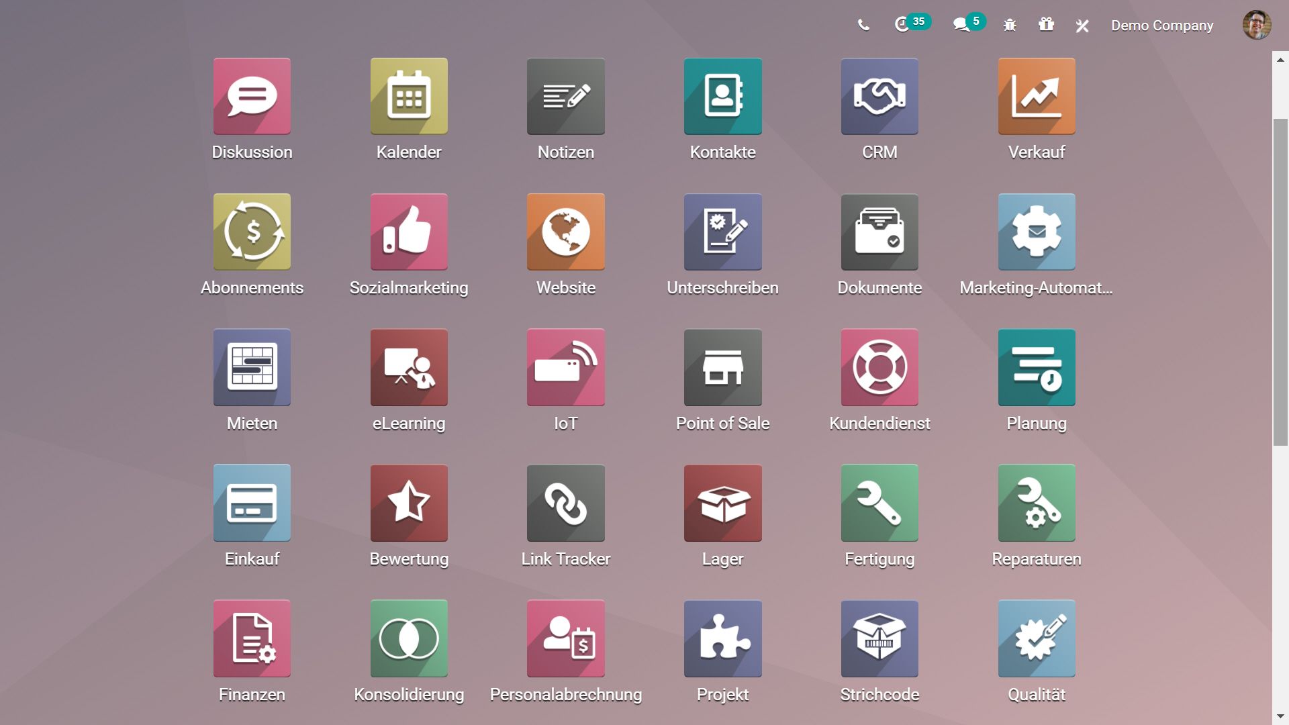Open the Strichcode app icon
The image size is (1289, 725).
click(x=879, y=638)
